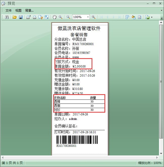Click the vertical scrollbar up arrow

pos(161,23)
